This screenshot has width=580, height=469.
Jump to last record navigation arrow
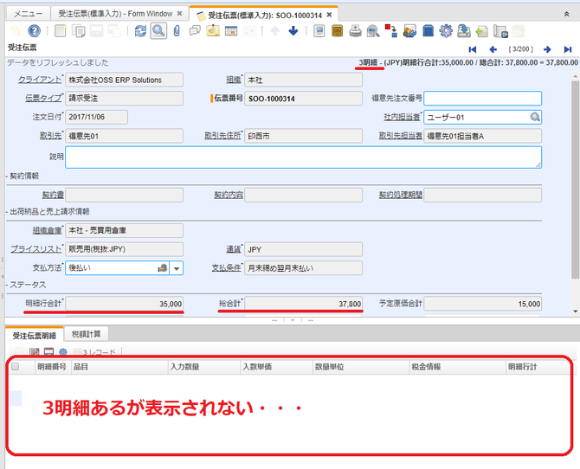tap(568, 49)
